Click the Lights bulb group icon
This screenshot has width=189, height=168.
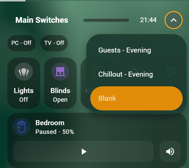(24, 72)
